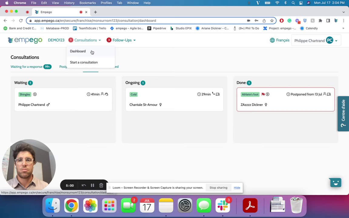Hide the Loom screen sharing notice
The width and height of the screenshot is (349, 218).
(x=237, y=187)
